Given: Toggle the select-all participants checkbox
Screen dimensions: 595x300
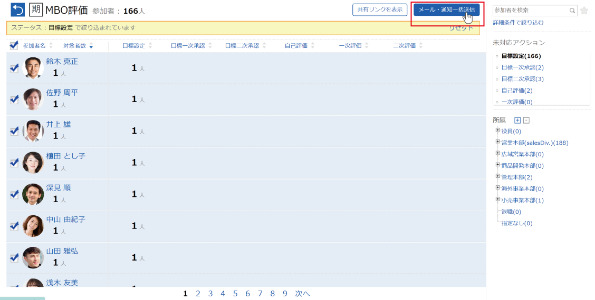Looking at the screenshot, I should (x=14, y=45).
